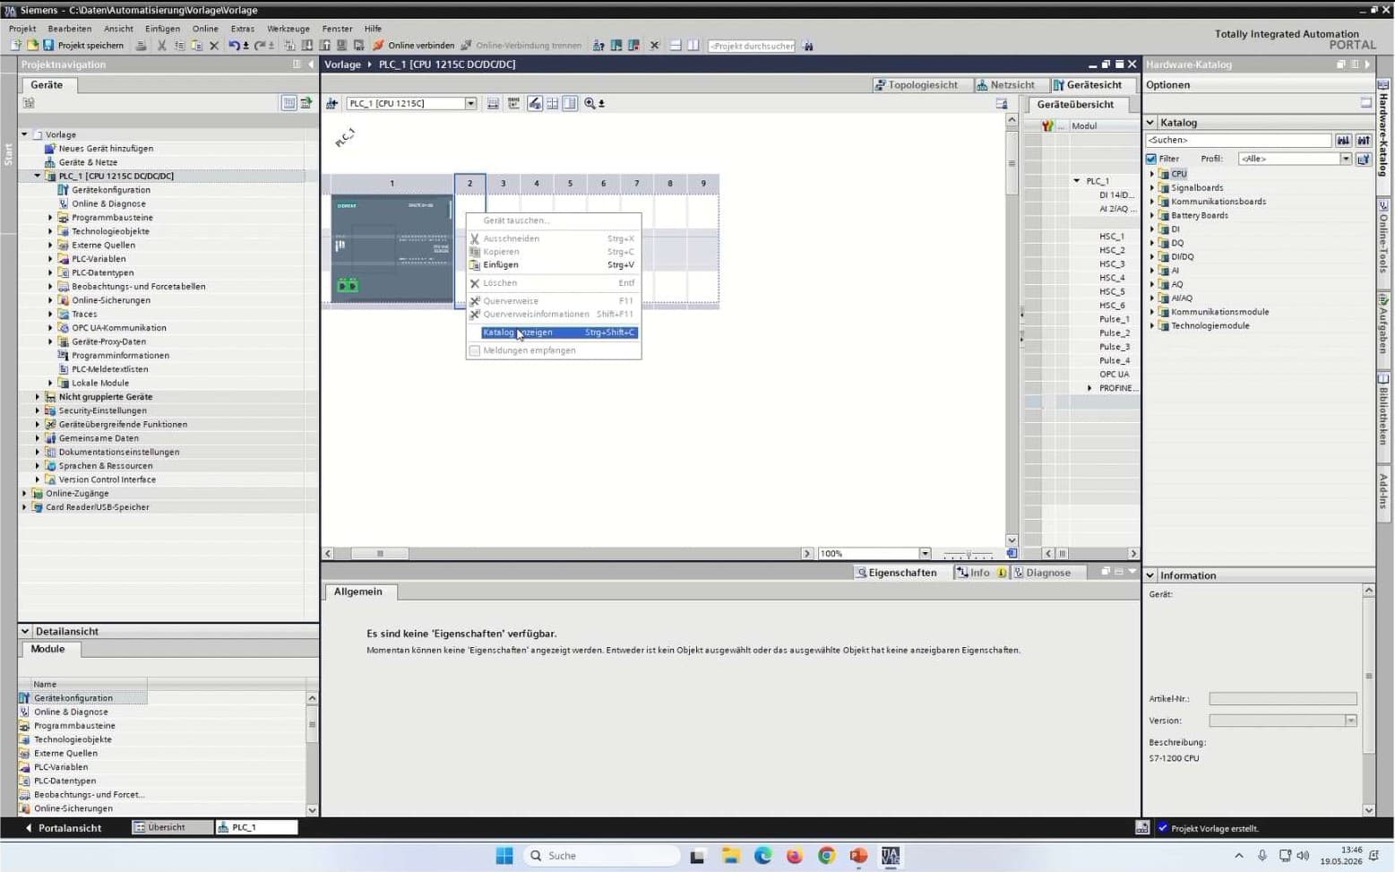This screenshot has width=1395, height=872.
Task: Click the Windows taskbar Suche search box
Action: pos(600,856)
